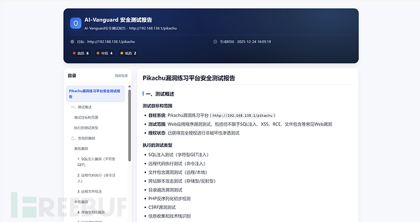Click the red 高危 6 severity badge
Viewport: 420px width, 222px height.
80,54
